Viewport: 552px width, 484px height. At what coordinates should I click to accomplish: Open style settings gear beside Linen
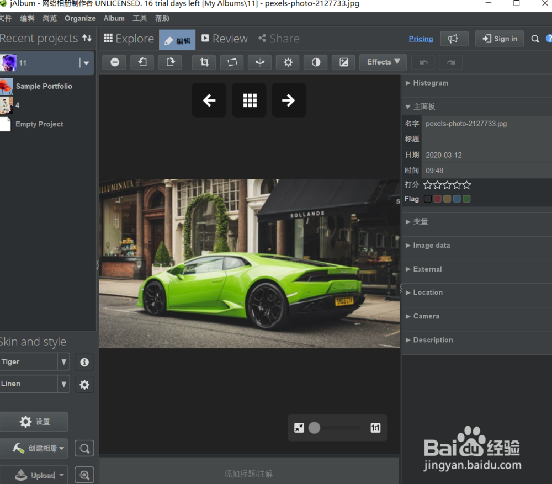click(x=84, y=384)
